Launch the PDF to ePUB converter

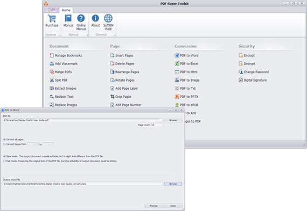click(x=186, y=105)
